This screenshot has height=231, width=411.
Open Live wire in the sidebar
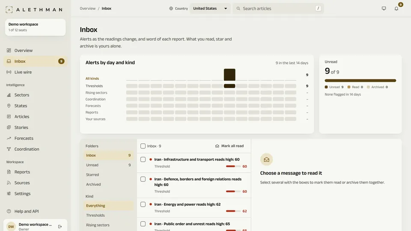coord(35,72)
